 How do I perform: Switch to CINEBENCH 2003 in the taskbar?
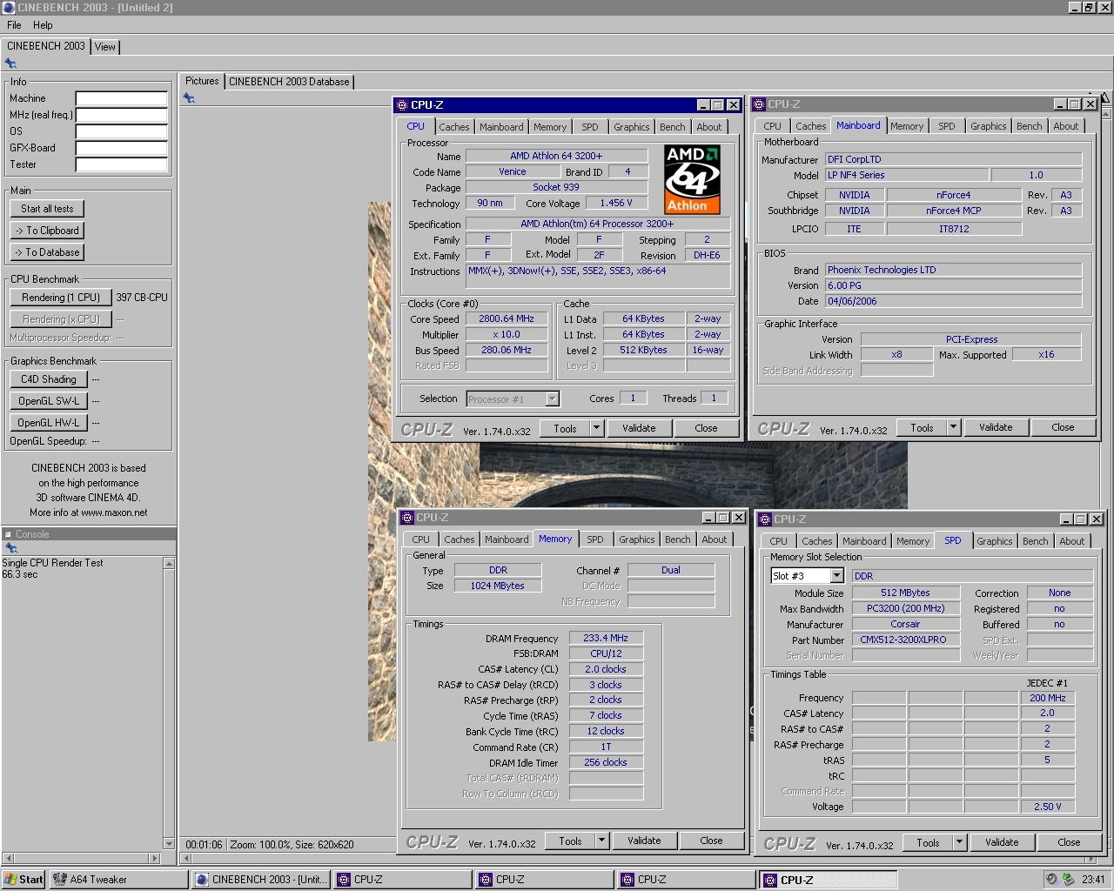click(x=260, y=880)
